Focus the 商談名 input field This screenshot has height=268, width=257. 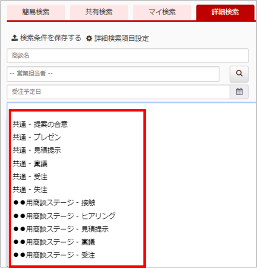point(127,56)
